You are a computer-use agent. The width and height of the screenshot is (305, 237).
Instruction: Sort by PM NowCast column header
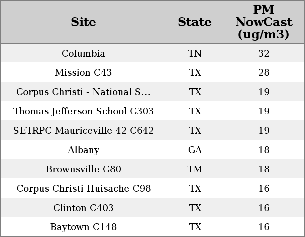264,22
